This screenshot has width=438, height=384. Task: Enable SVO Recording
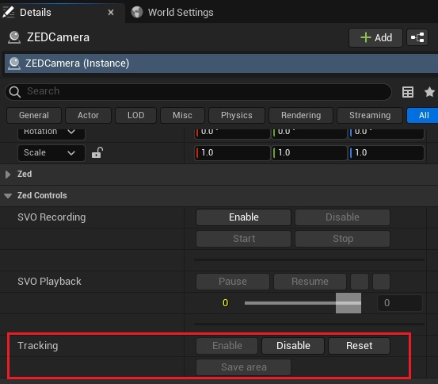point(244,217)
